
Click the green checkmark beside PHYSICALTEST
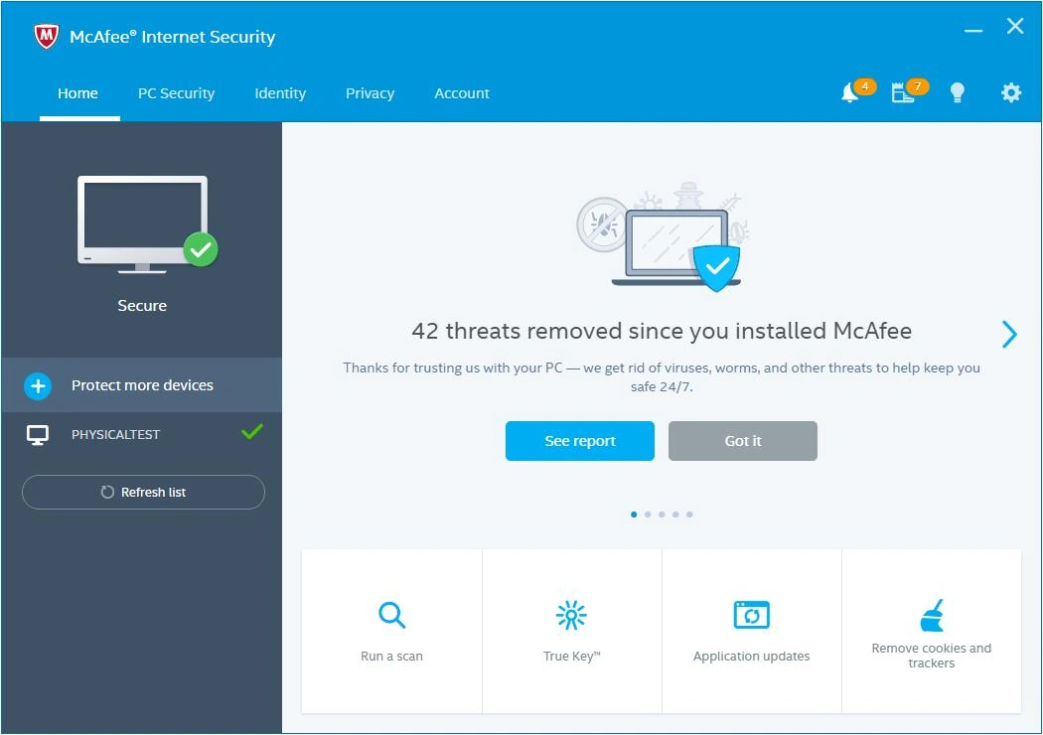251,431
